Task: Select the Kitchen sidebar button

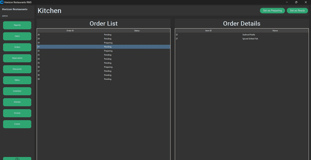Action: [17, 102]
